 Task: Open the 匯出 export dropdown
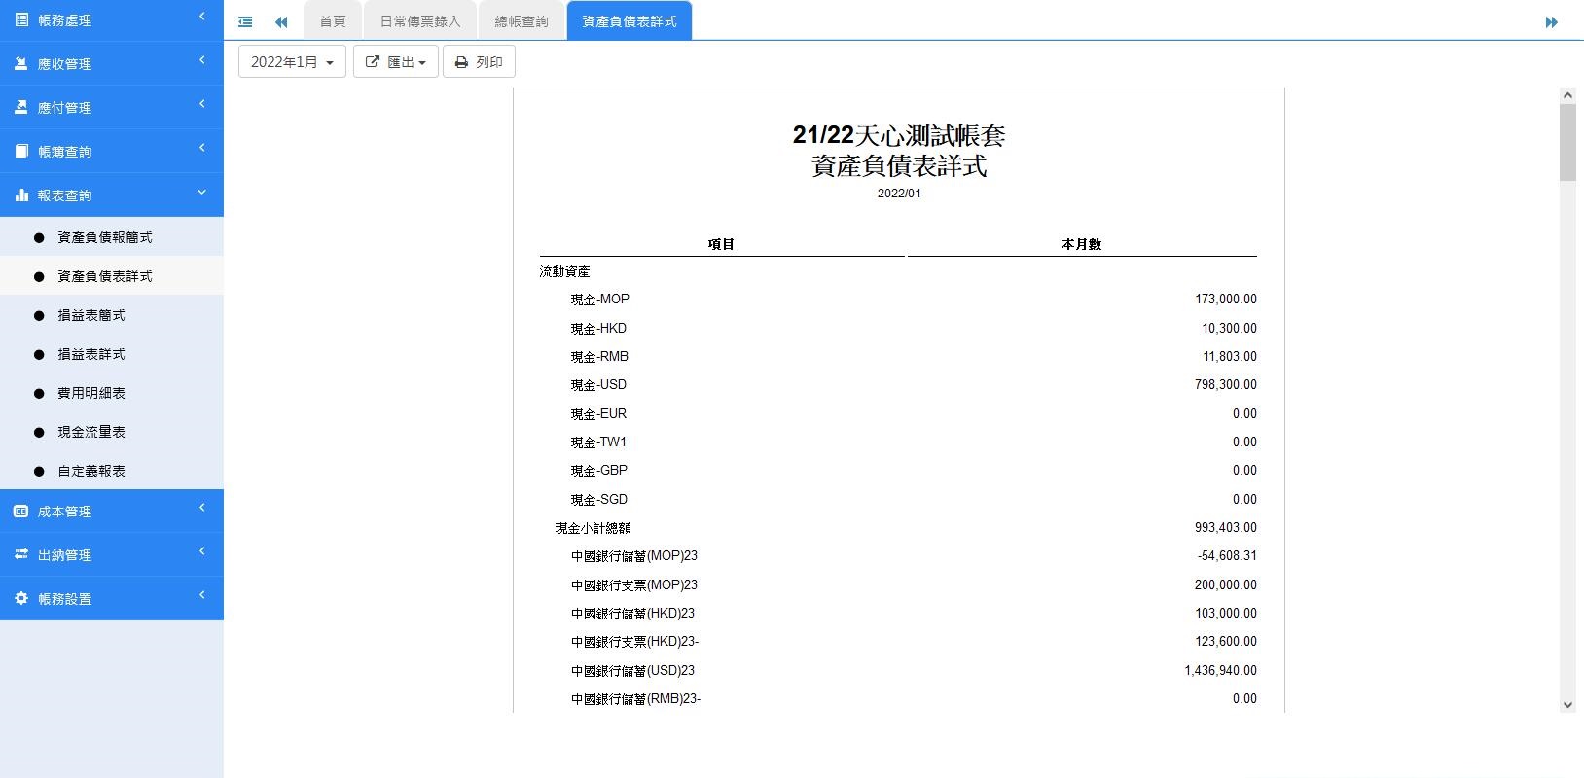(x=396, y=62)
